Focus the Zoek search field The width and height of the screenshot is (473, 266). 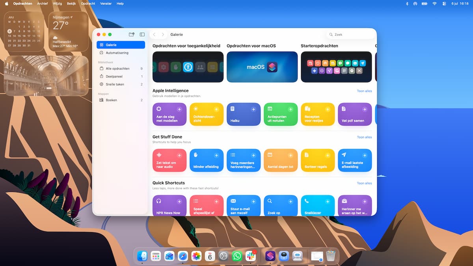tap(351, 35)
